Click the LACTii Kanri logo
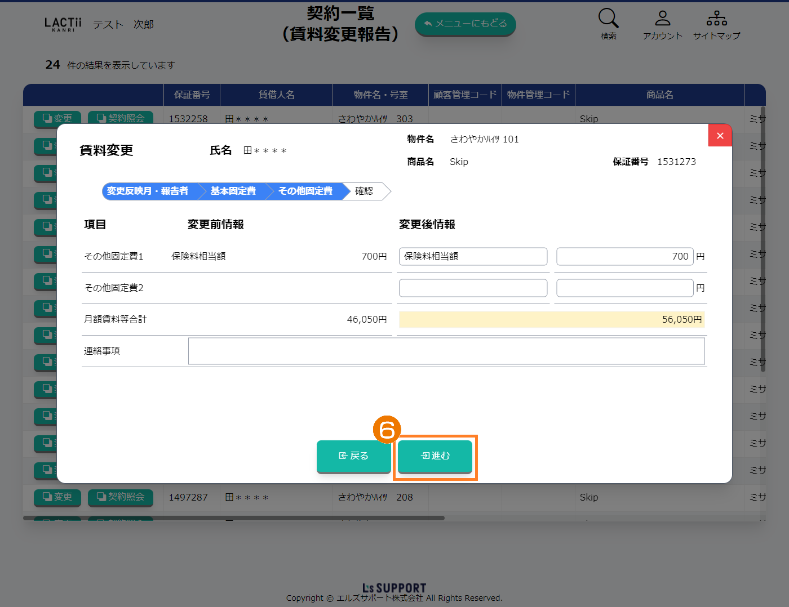 point(63,24)
